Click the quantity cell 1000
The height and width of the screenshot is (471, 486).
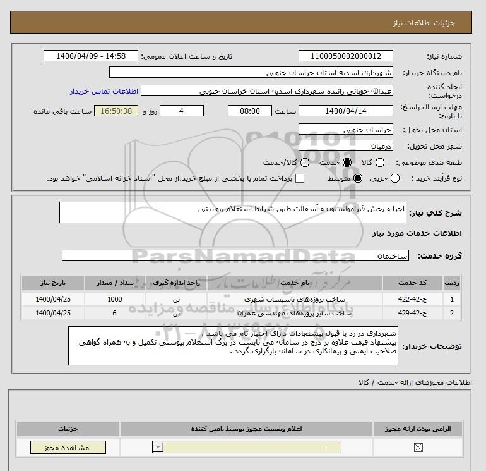click(115, 299)
